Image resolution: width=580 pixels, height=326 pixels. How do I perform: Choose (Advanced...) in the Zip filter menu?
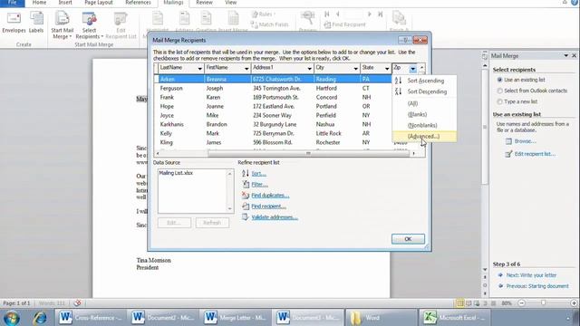(424, 137)
